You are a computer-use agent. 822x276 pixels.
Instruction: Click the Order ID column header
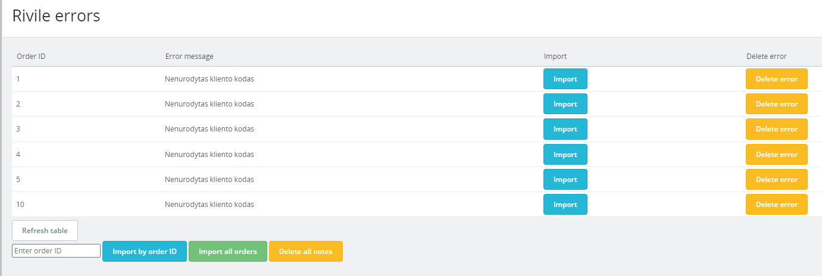(31, 57)
